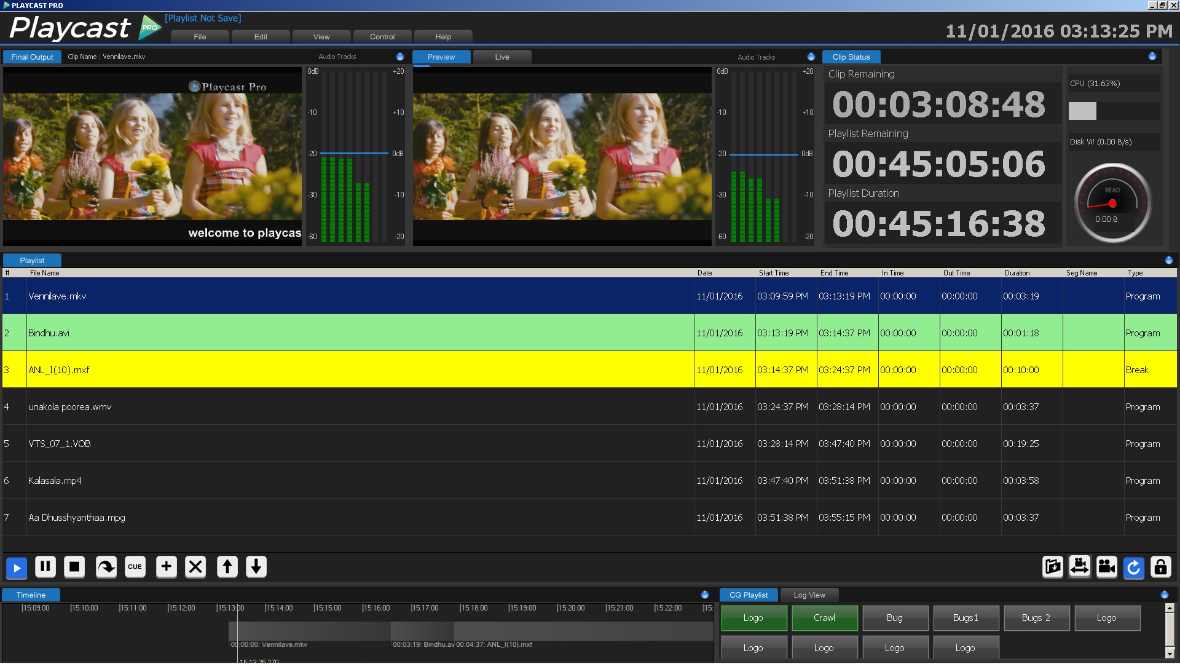Image resolution: width=1180 pixels, height=664 pixels.
Task: Toggle the green Logo CG button
Action: [753, 618]
